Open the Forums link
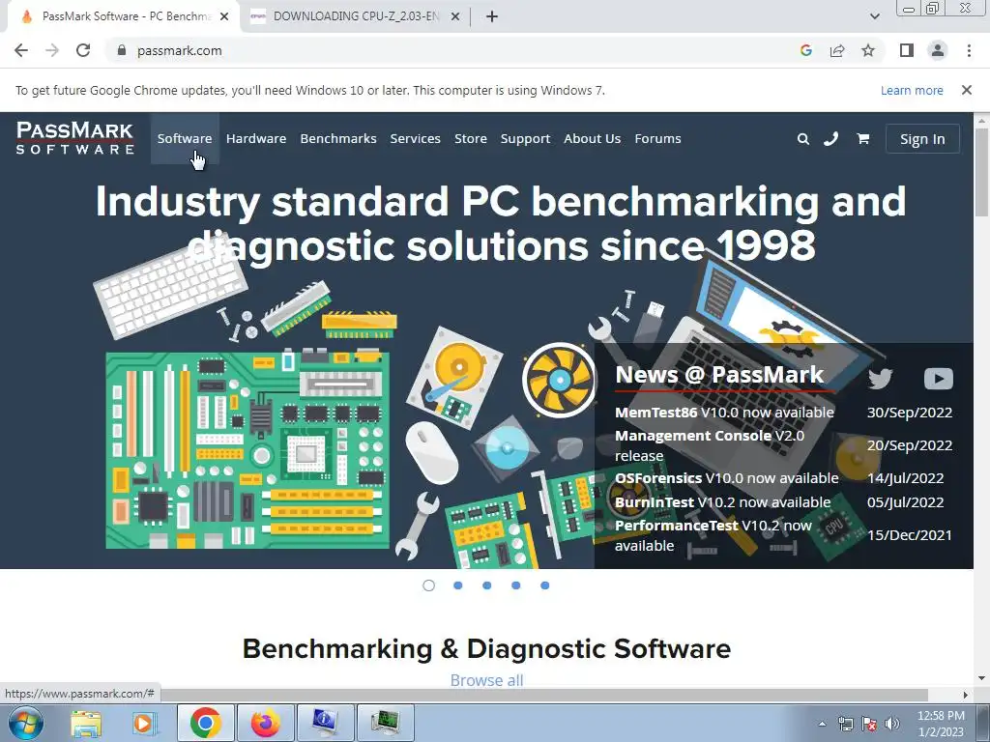 (x=657, y=138)
